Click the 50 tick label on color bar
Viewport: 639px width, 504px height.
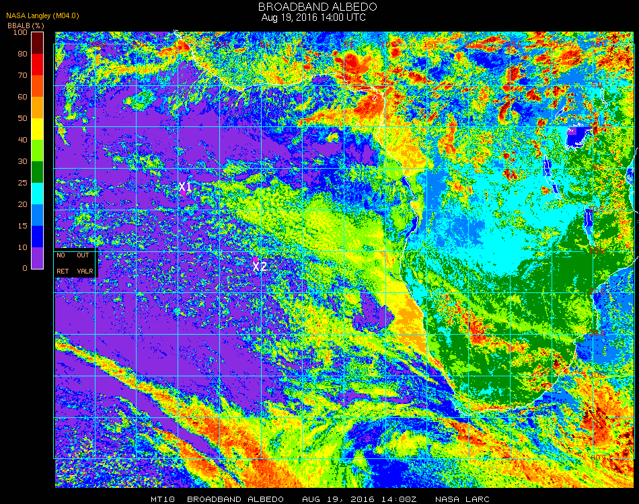coord(22,118)
